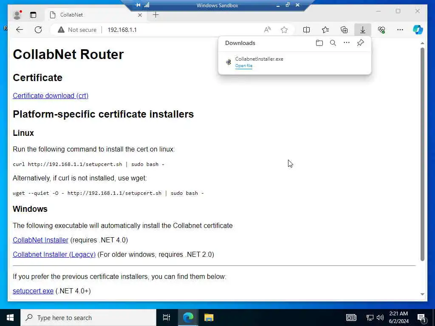Open the notification center icon
The width and height of the screenshot is (435, 326).
[421, 318]
